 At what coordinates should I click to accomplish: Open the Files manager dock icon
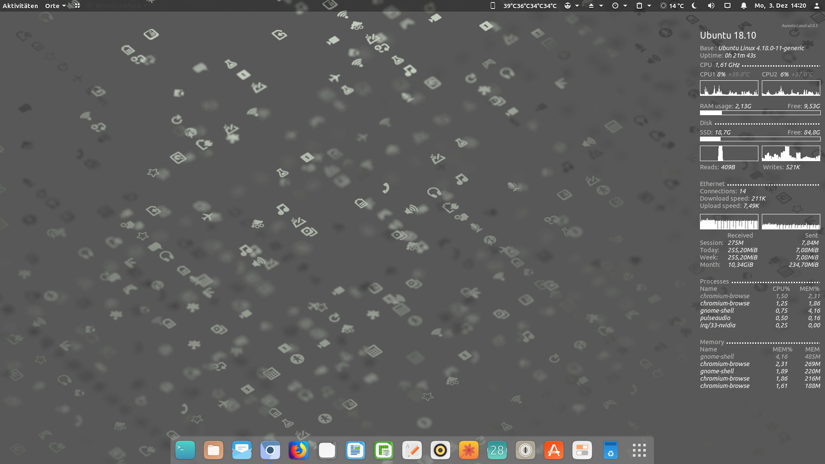[x=214, y=450]
